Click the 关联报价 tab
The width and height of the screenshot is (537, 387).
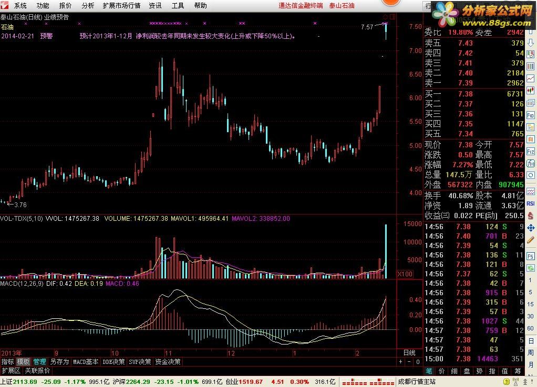[37, 371]
